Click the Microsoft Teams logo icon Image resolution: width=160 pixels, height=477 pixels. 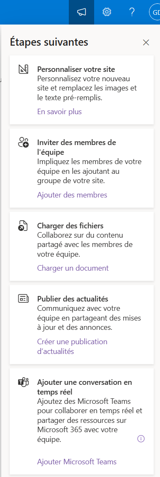click(23, 382)
